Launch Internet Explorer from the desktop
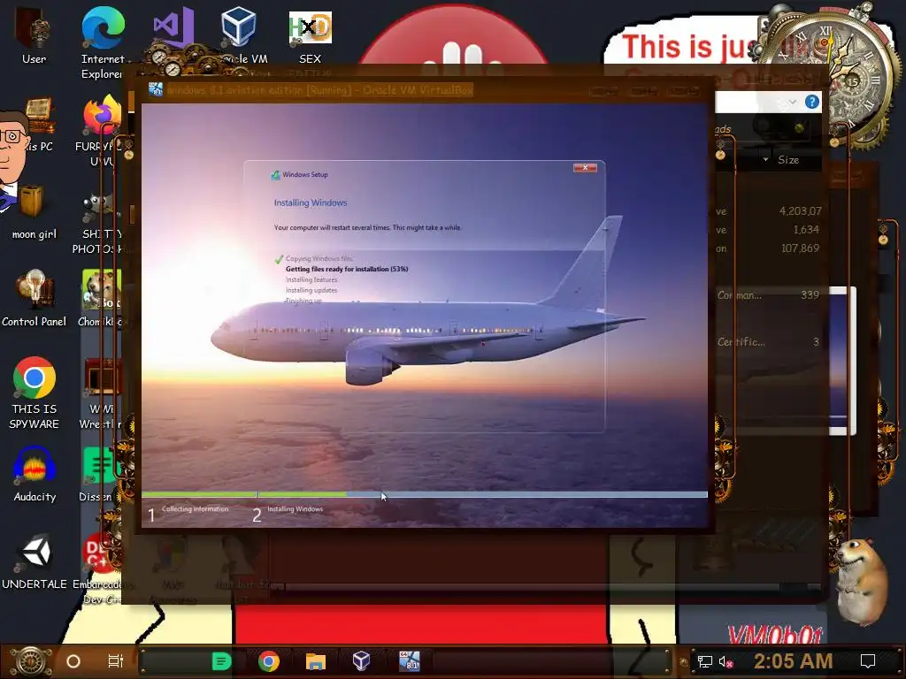 (x=103, y=42)
